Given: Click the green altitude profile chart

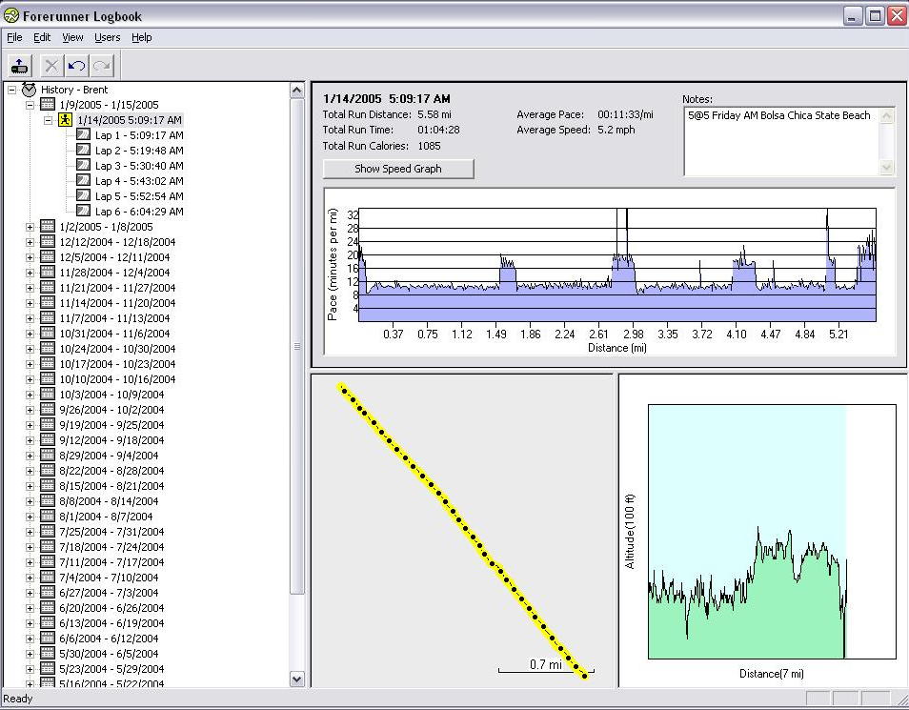Looking at the screenshot, I should pyautogui.click(x=747, y=592).
